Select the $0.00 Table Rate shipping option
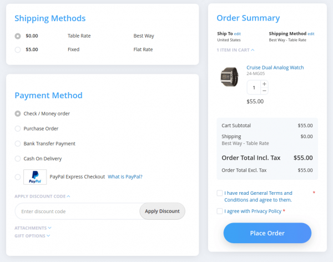Image resolution: width=333 pixels, height=262 pixels. 18,36
